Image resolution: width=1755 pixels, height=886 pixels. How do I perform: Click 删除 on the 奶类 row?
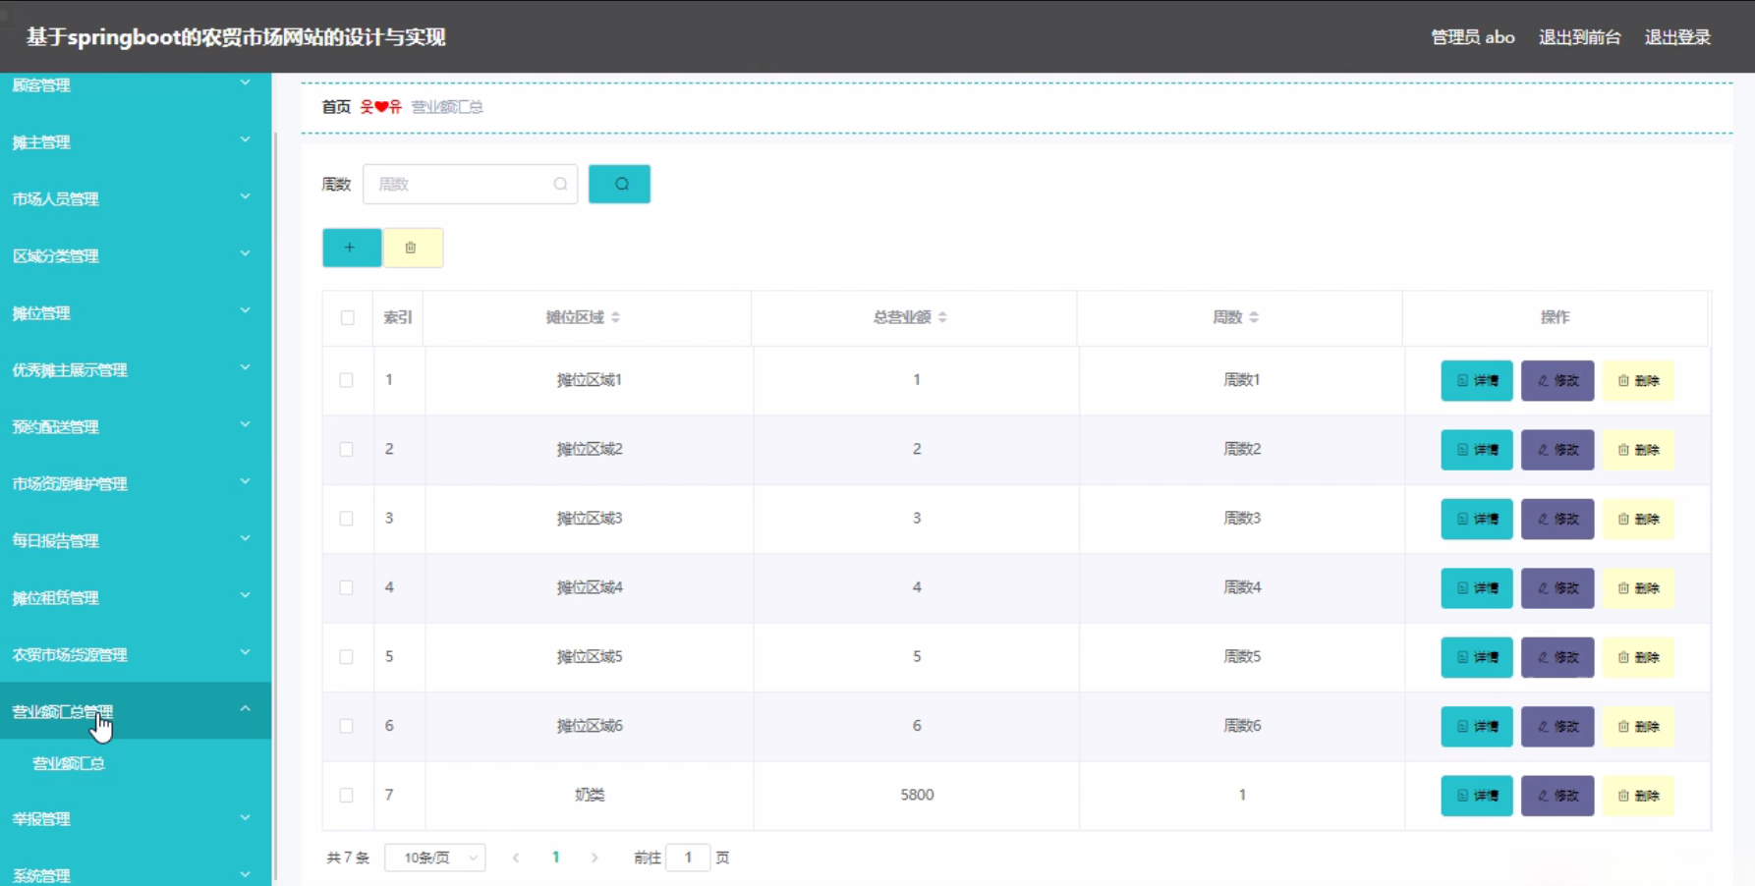tap(1638, 796)
